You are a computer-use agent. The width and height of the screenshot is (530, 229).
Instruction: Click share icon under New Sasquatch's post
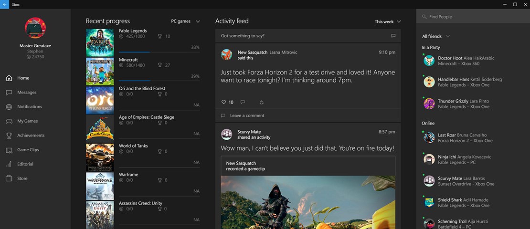tap(261, 102)
